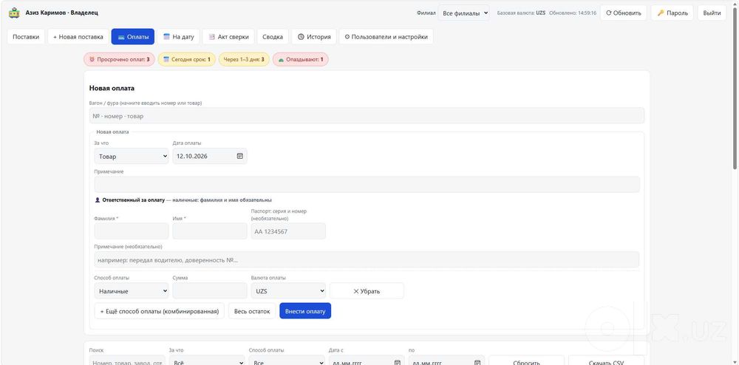Open Пользователи и настройки tab

tap(386, 37)
